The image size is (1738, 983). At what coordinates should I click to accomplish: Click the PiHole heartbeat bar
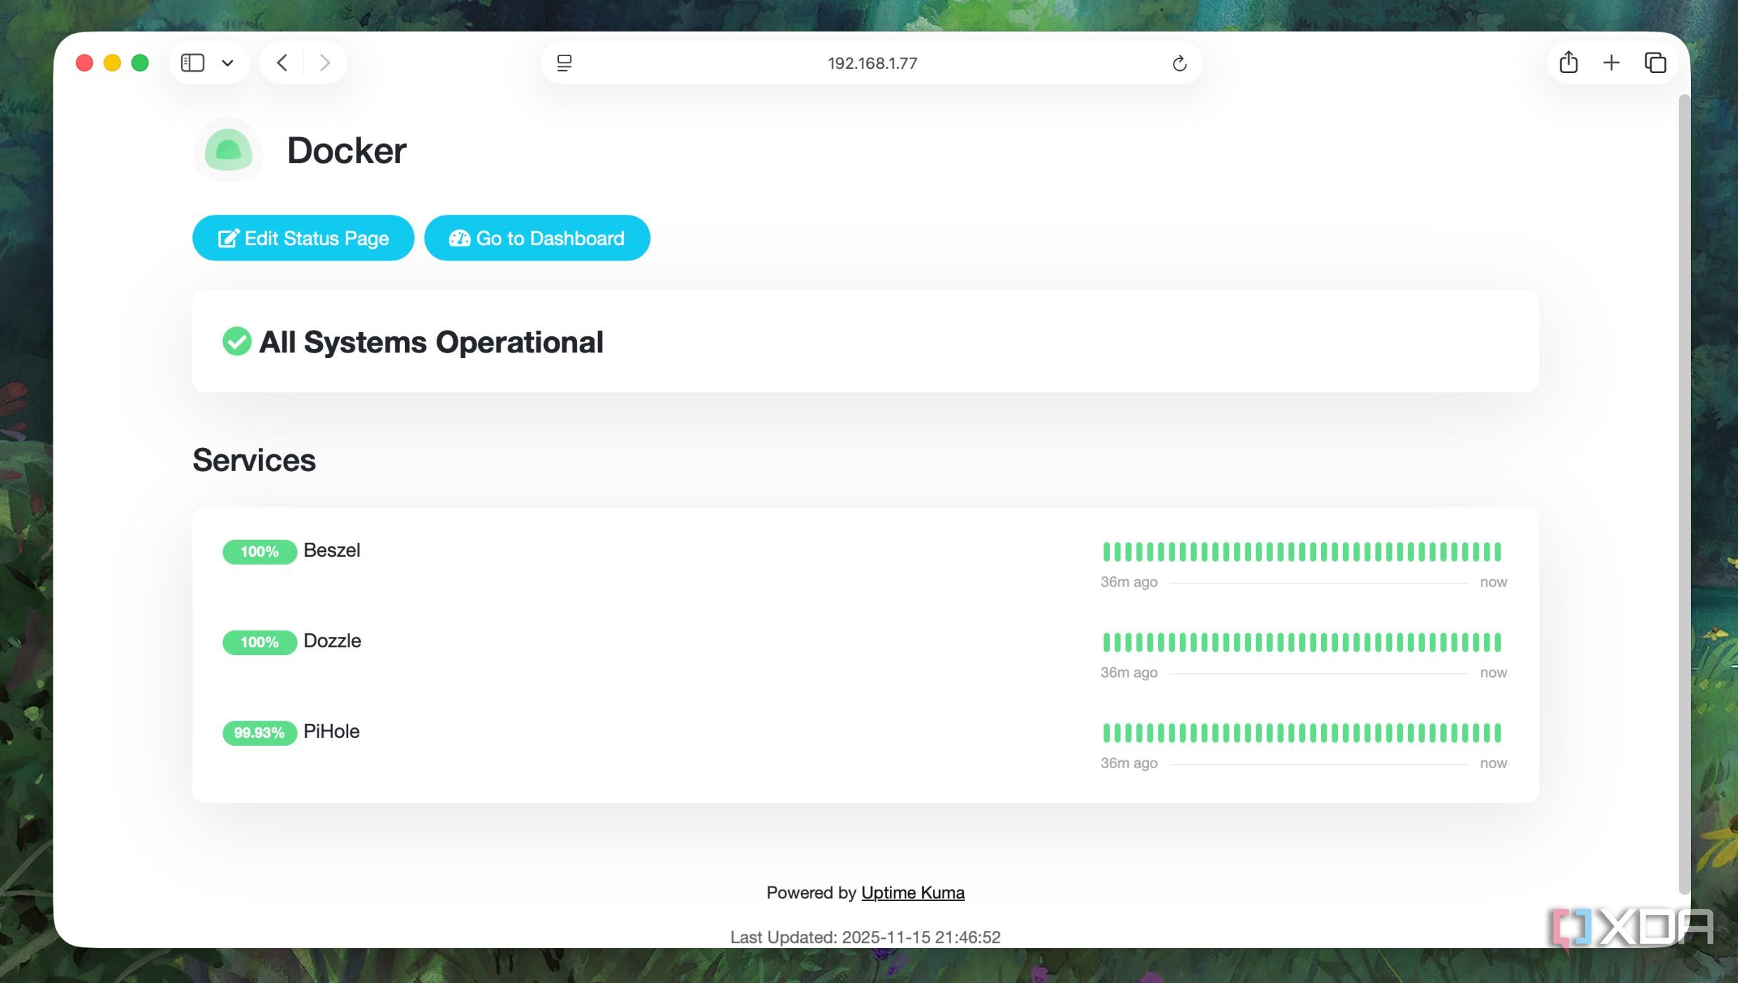pos(1302,733)
